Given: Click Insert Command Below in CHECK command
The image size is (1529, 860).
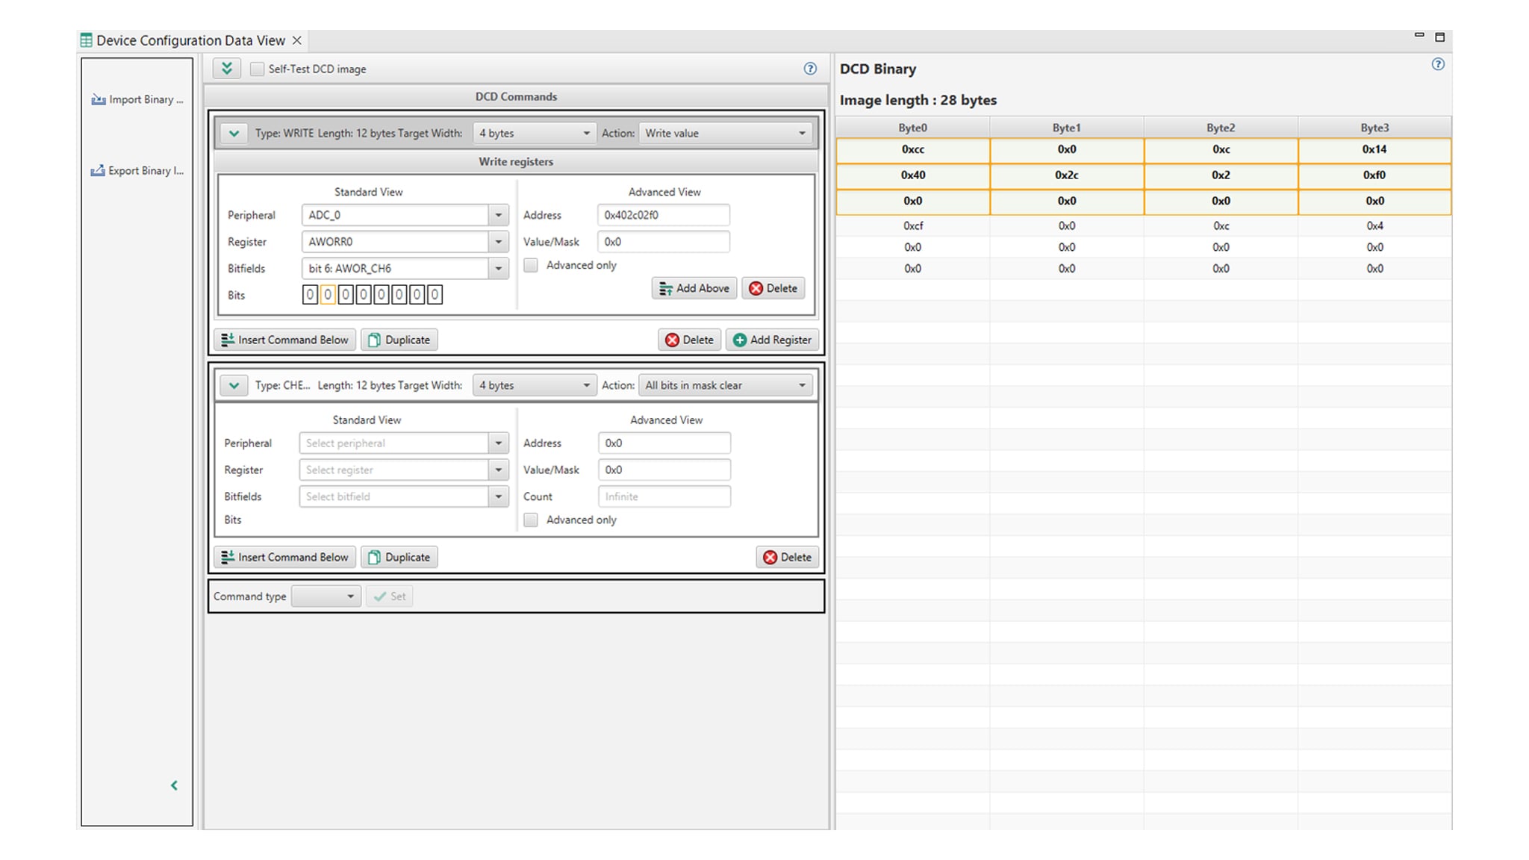Looking at the screenshot, I should click(x=285, y=557).
